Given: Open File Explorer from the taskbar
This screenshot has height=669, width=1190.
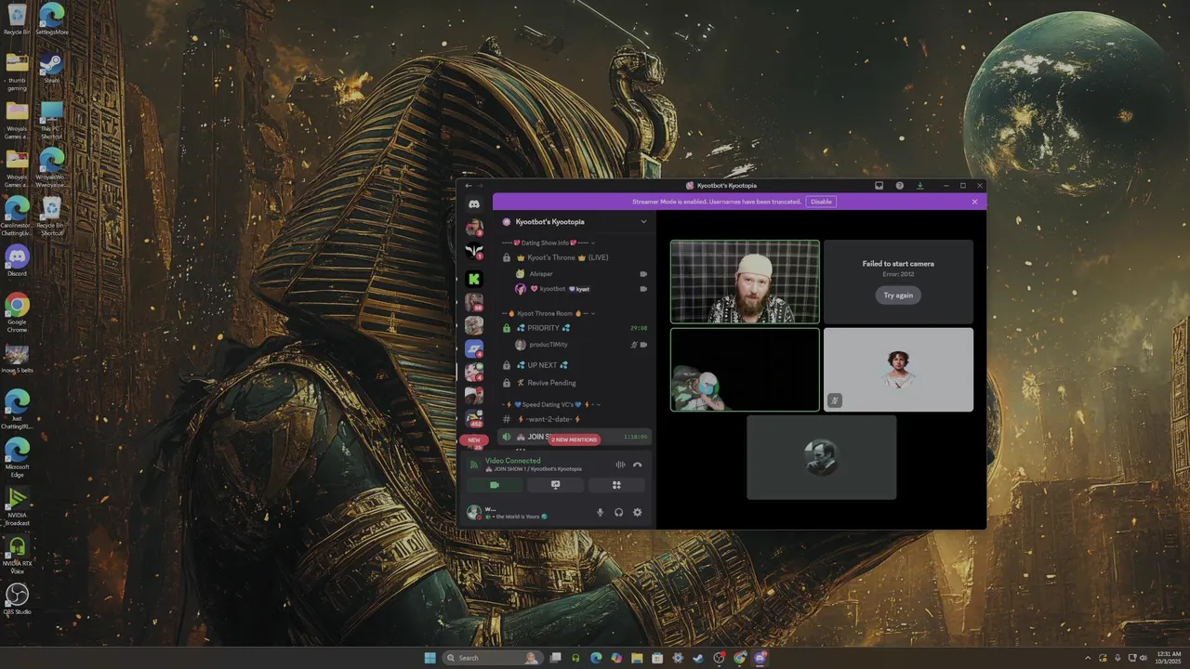Looking at the screenshot, I should point(637,658).
